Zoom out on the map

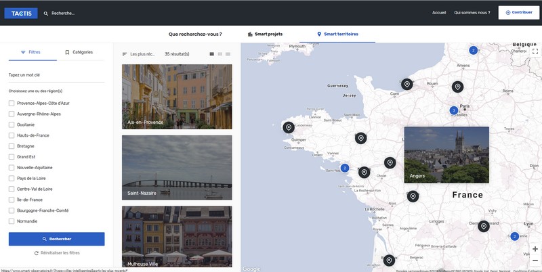[x=535, y=260]
